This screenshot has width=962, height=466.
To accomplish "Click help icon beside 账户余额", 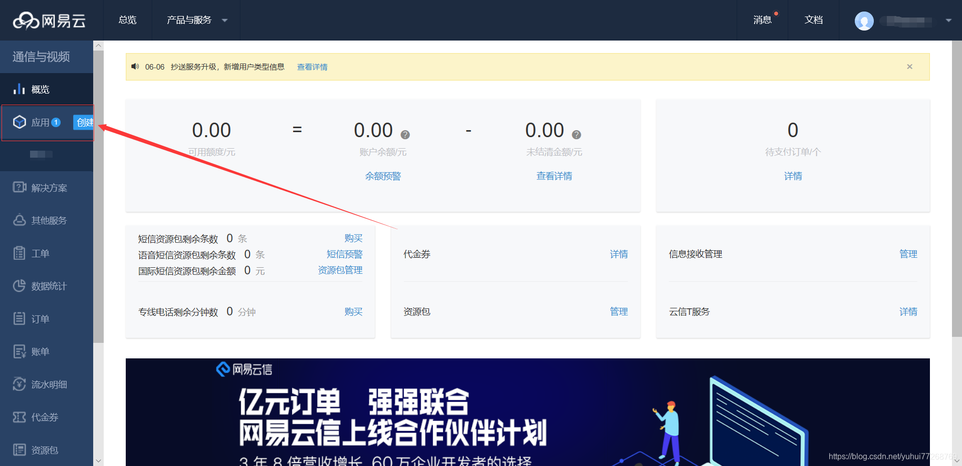I will 405,135.
